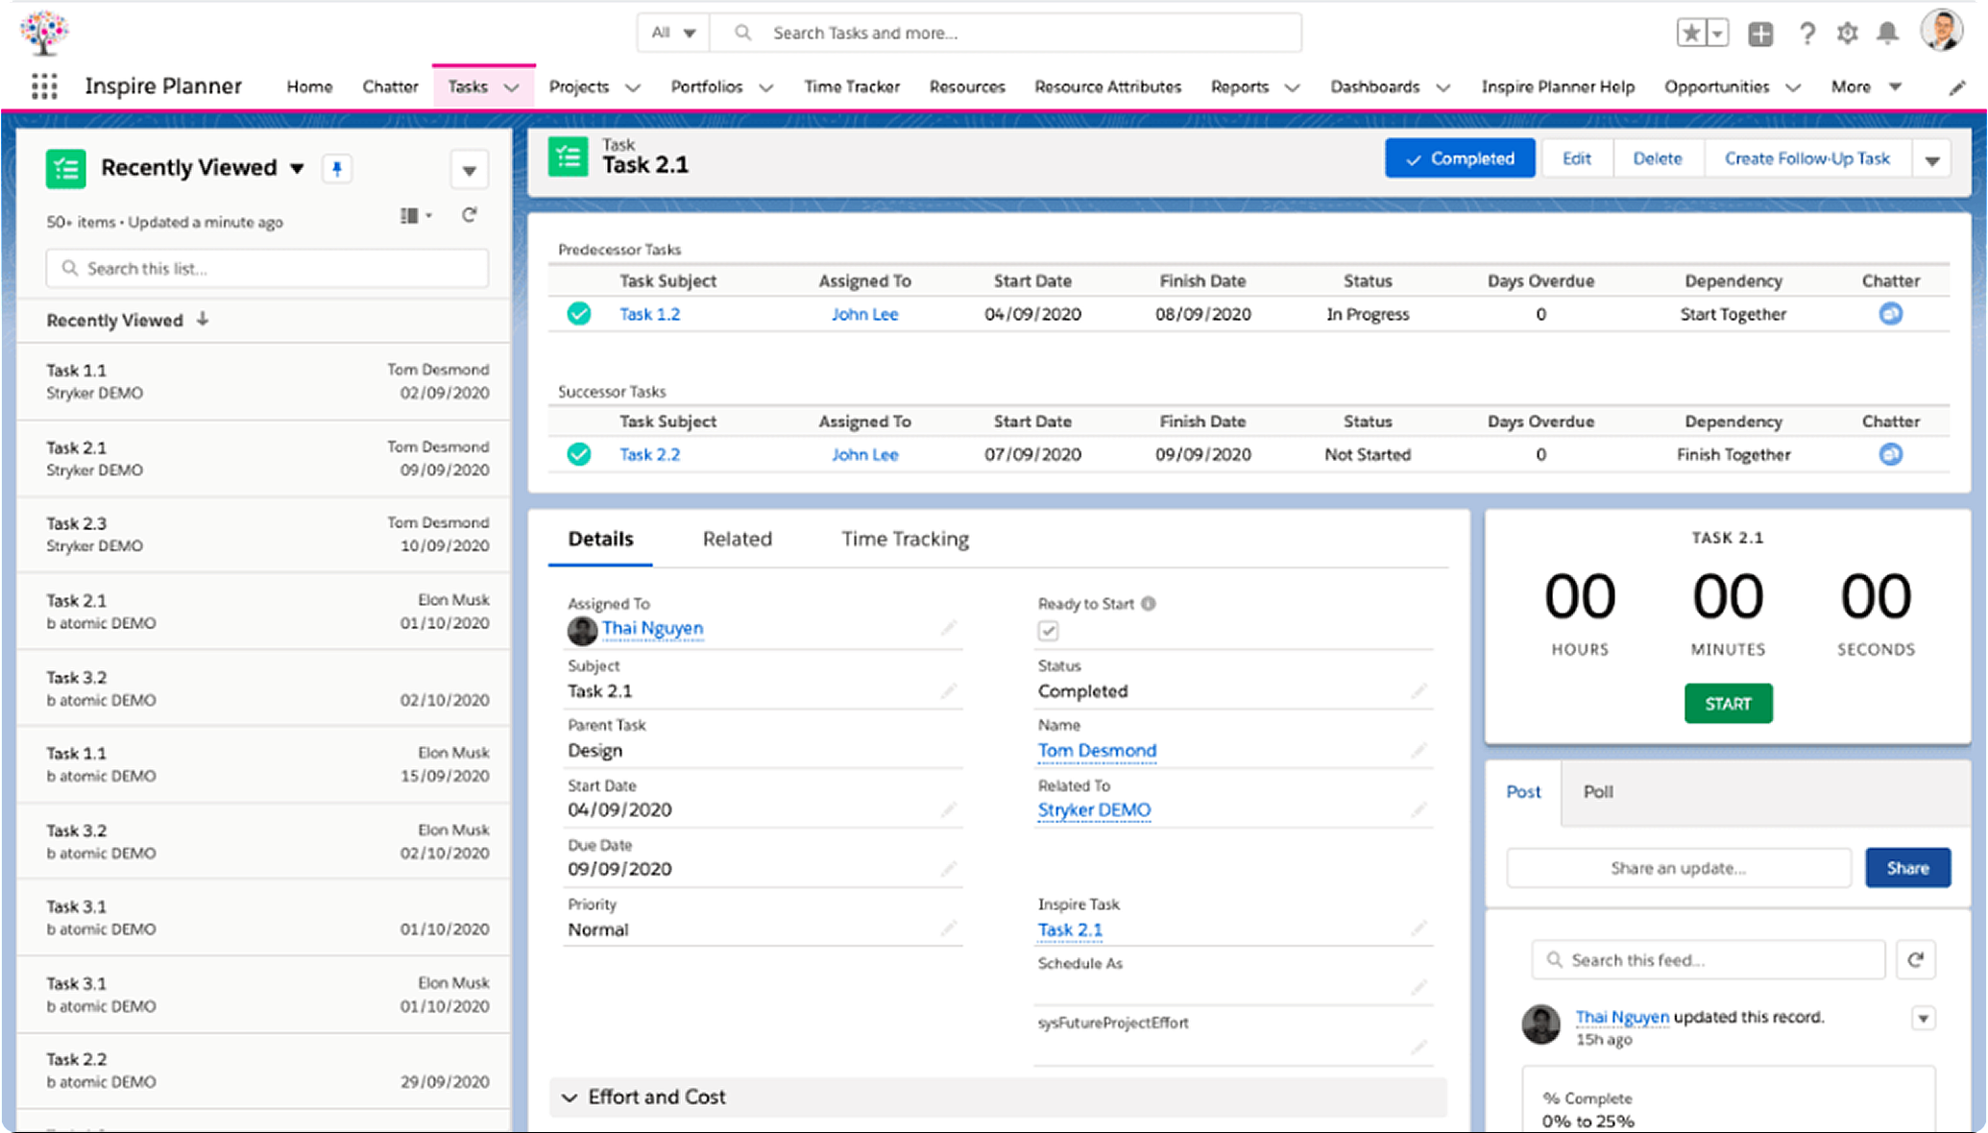Collapse the Effort and Cost section
This screenshot has height=1133, width=1988.
coord(570,1097)
